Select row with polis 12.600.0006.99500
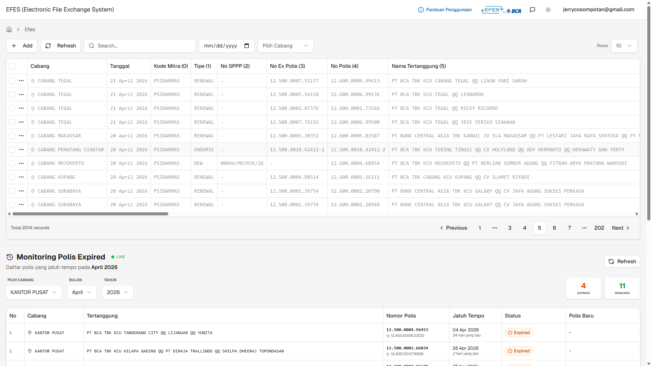This screenshot has width=651, height=366. (x=12, y=122)
